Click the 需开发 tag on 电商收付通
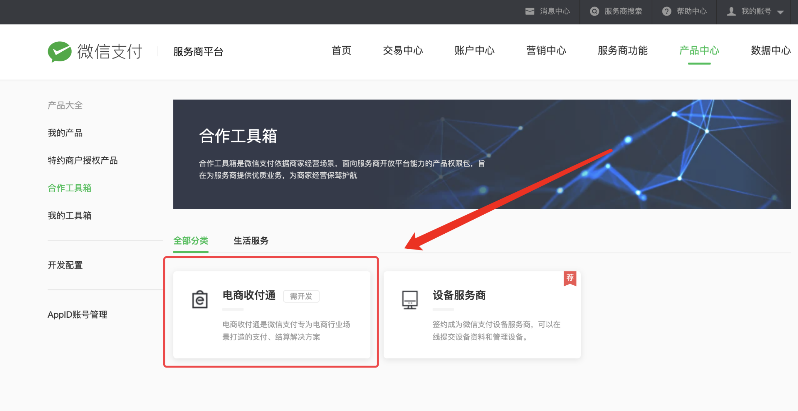 [x=301, y=296]
